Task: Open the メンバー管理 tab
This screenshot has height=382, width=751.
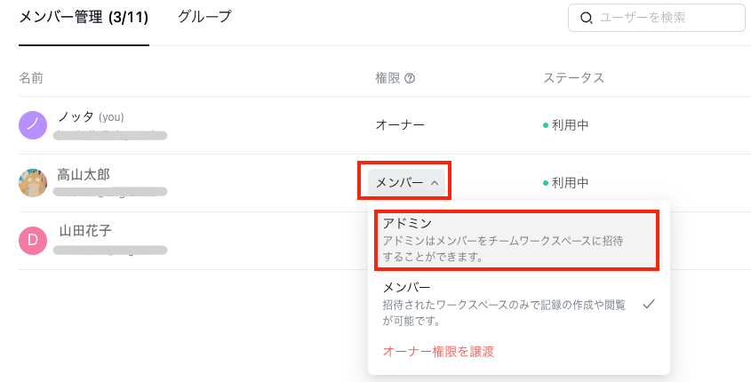Action: [84, 17]
